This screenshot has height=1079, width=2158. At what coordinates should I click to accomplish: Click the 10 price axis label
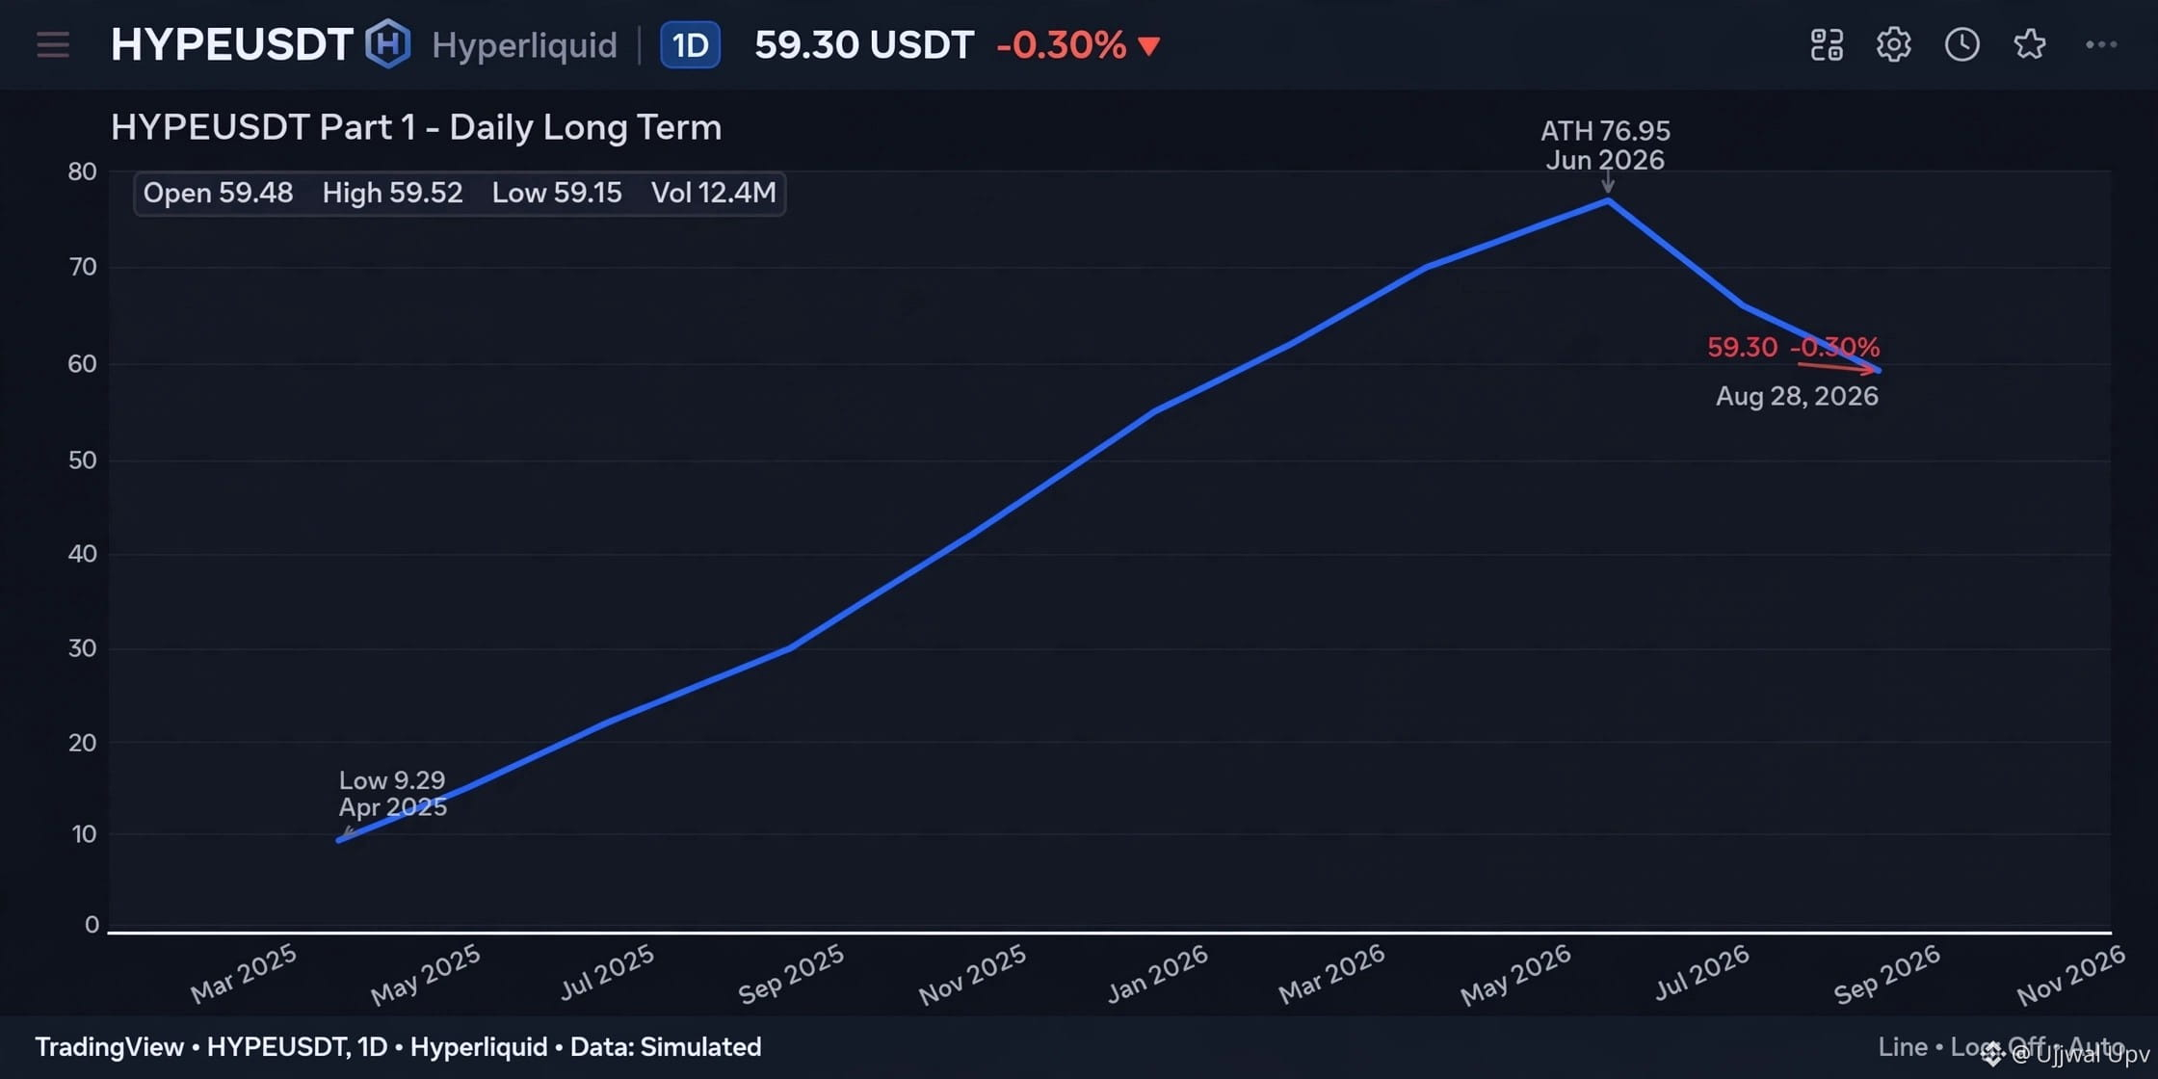[84, 834]
